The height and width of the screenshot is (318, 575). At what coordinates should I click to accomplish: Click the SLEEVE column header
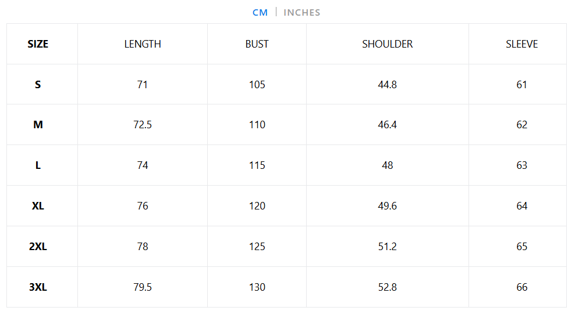[x=521, y=44]
